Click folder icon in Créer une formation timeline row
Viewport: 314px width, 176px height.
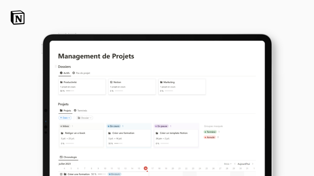click(65, 174)
